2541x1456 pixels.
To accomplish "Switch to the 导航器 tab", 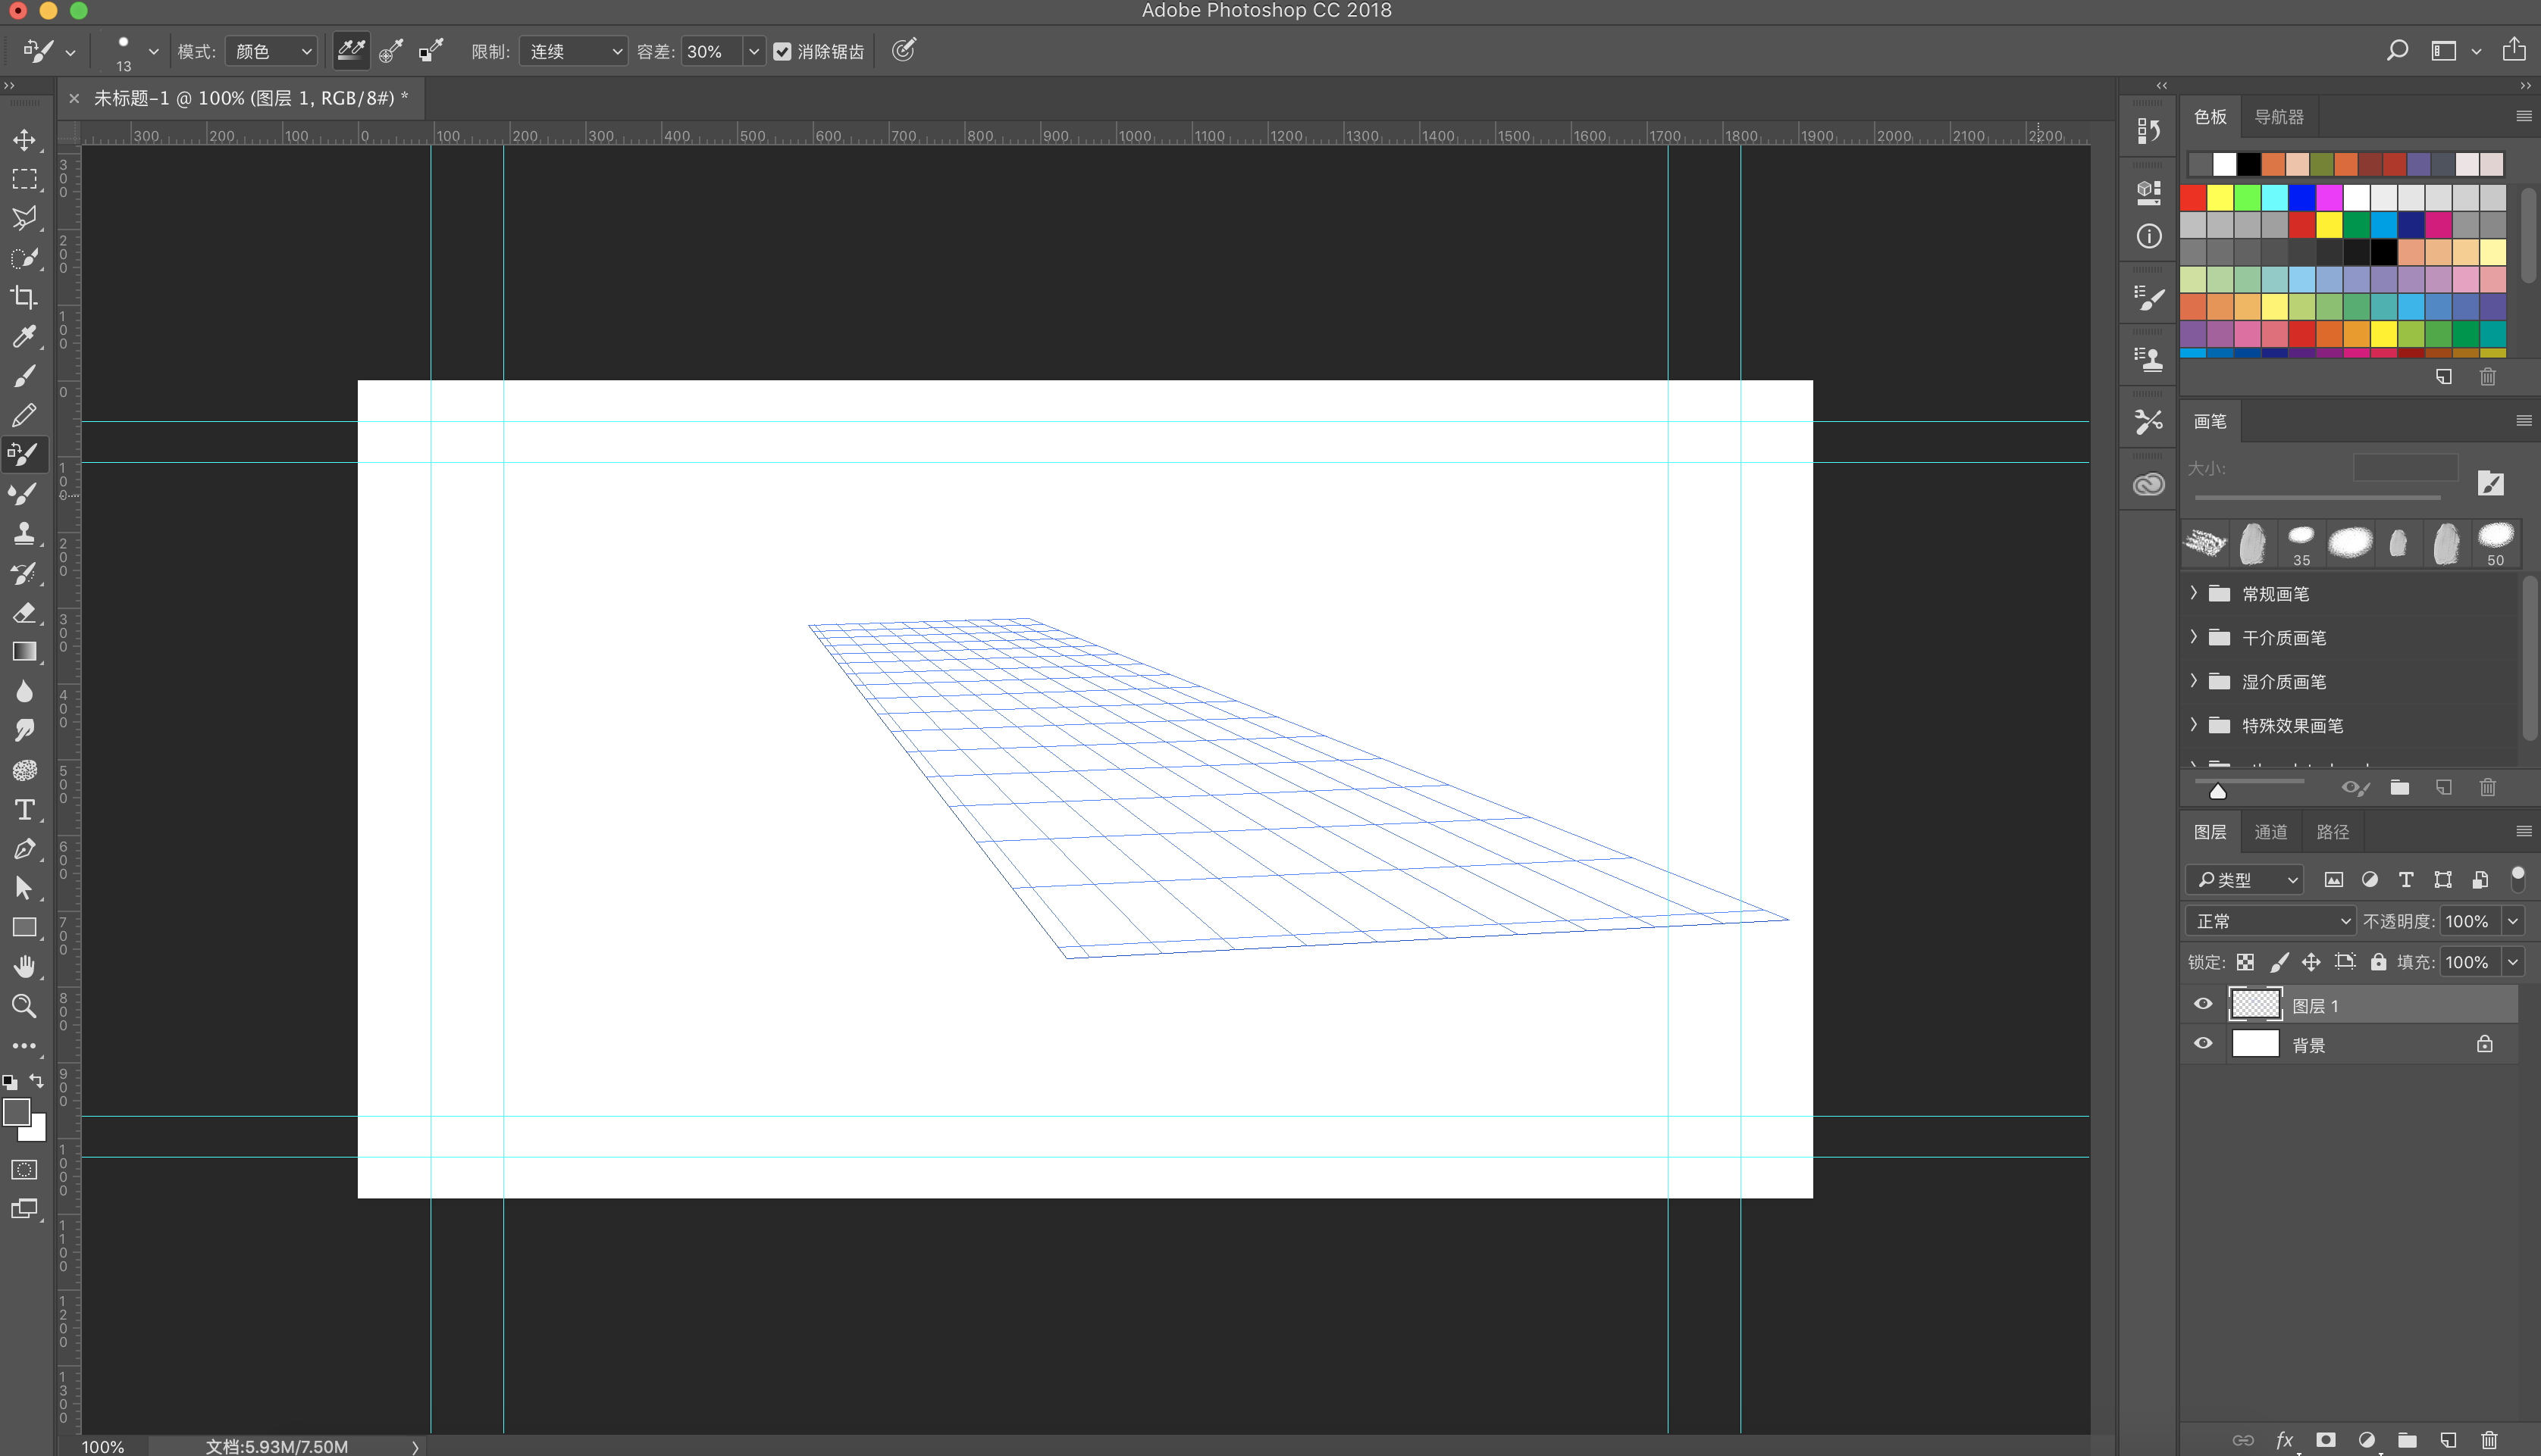I will tap(2278, 117).
